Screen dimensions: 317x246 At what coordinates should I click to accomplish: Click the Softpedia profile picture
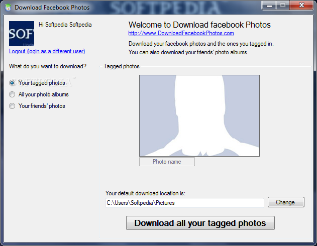(22, 34)
